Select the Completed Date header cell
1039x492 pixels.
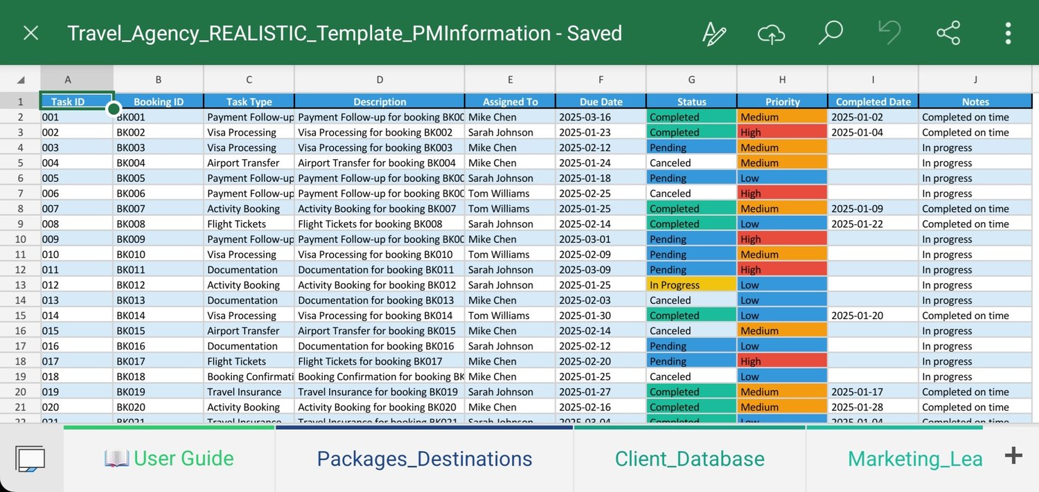click(873, 101)
